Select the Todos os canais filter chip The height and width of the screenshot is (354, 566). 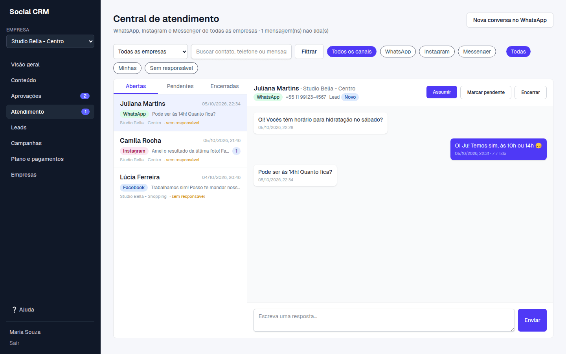pyautogui.click(x=351, y=52)
